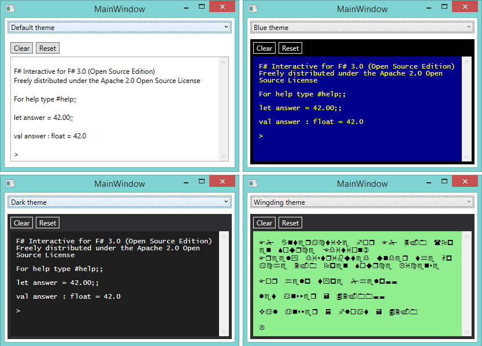The height and width of the screenshot is (346, 482).
Task: Click Reset in the Wingding theme window
Action: click(291, 223)
